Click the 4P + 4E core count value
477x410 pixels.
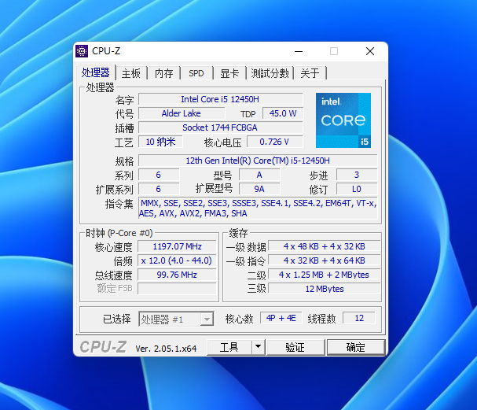coord(281,318)
